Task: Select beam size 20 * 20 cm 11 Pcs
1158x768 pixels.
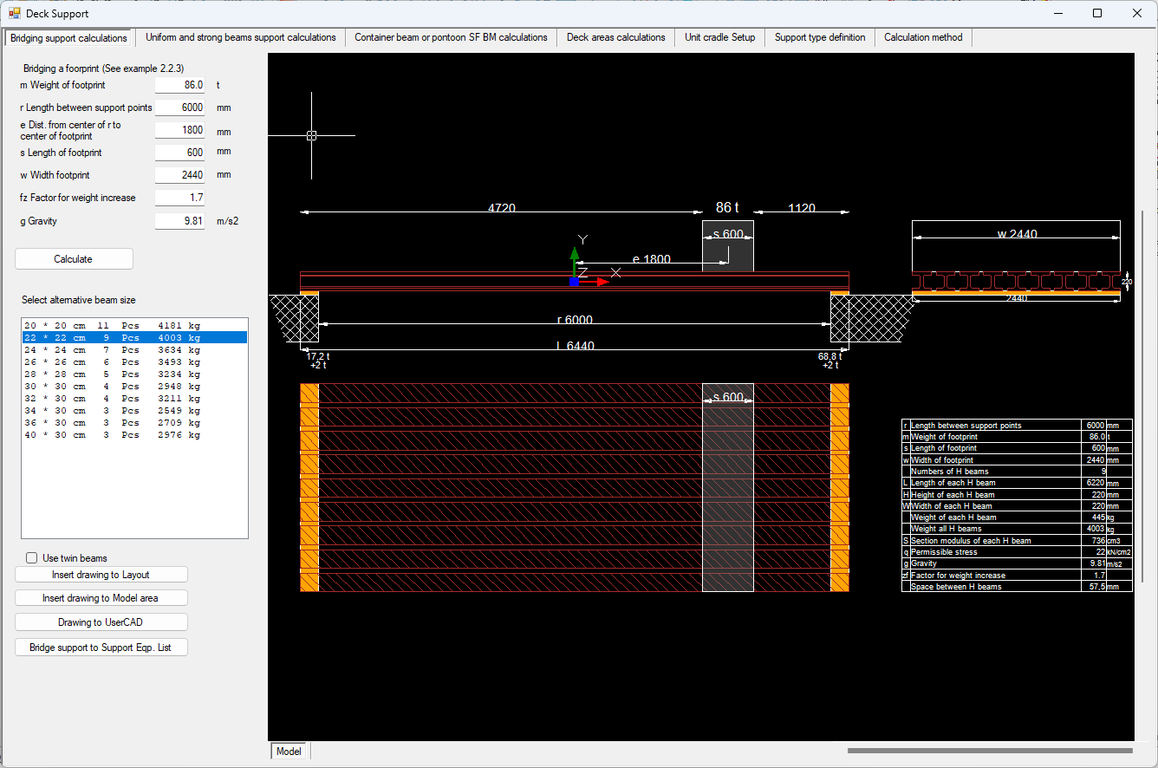Action: [x=134, y=326]
